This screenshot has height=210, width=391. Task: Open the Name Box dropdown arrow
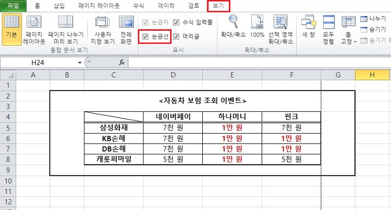pos(80,62)
